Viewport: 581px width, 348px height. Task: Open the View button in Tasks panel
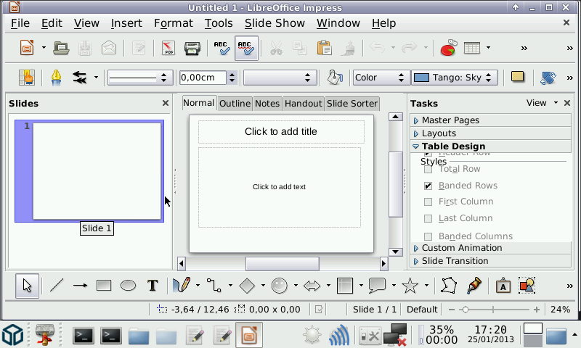542,103
